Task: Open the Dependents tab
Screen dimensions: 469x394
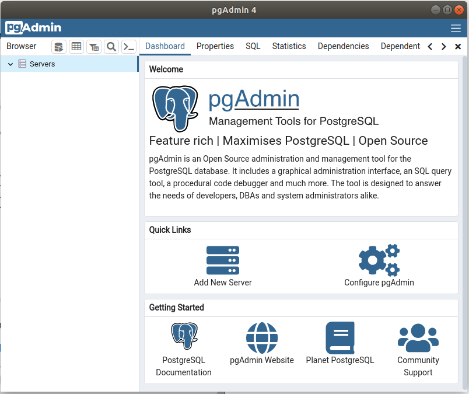Action: pos(400,46)
